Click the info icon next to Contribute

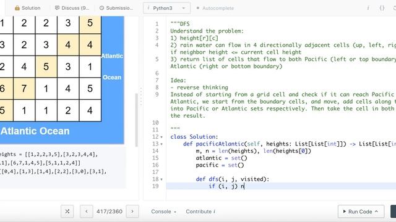click(x=214, y=212)
